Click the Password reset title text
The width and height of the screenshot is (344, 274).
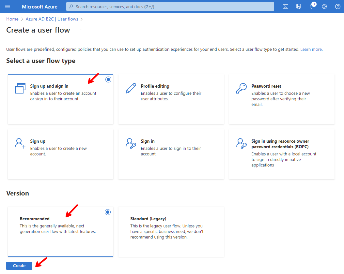266,86
